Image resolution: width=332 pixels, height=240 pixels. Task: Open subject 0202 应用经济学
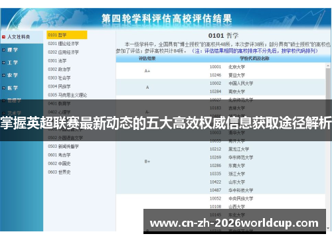[x=63, y=52]
